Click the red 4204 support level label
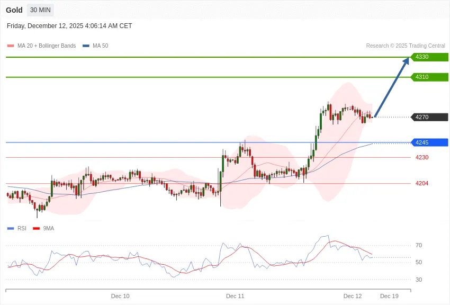Image resolution: width=450 pixels, height=305 pixels. point(422,183)
